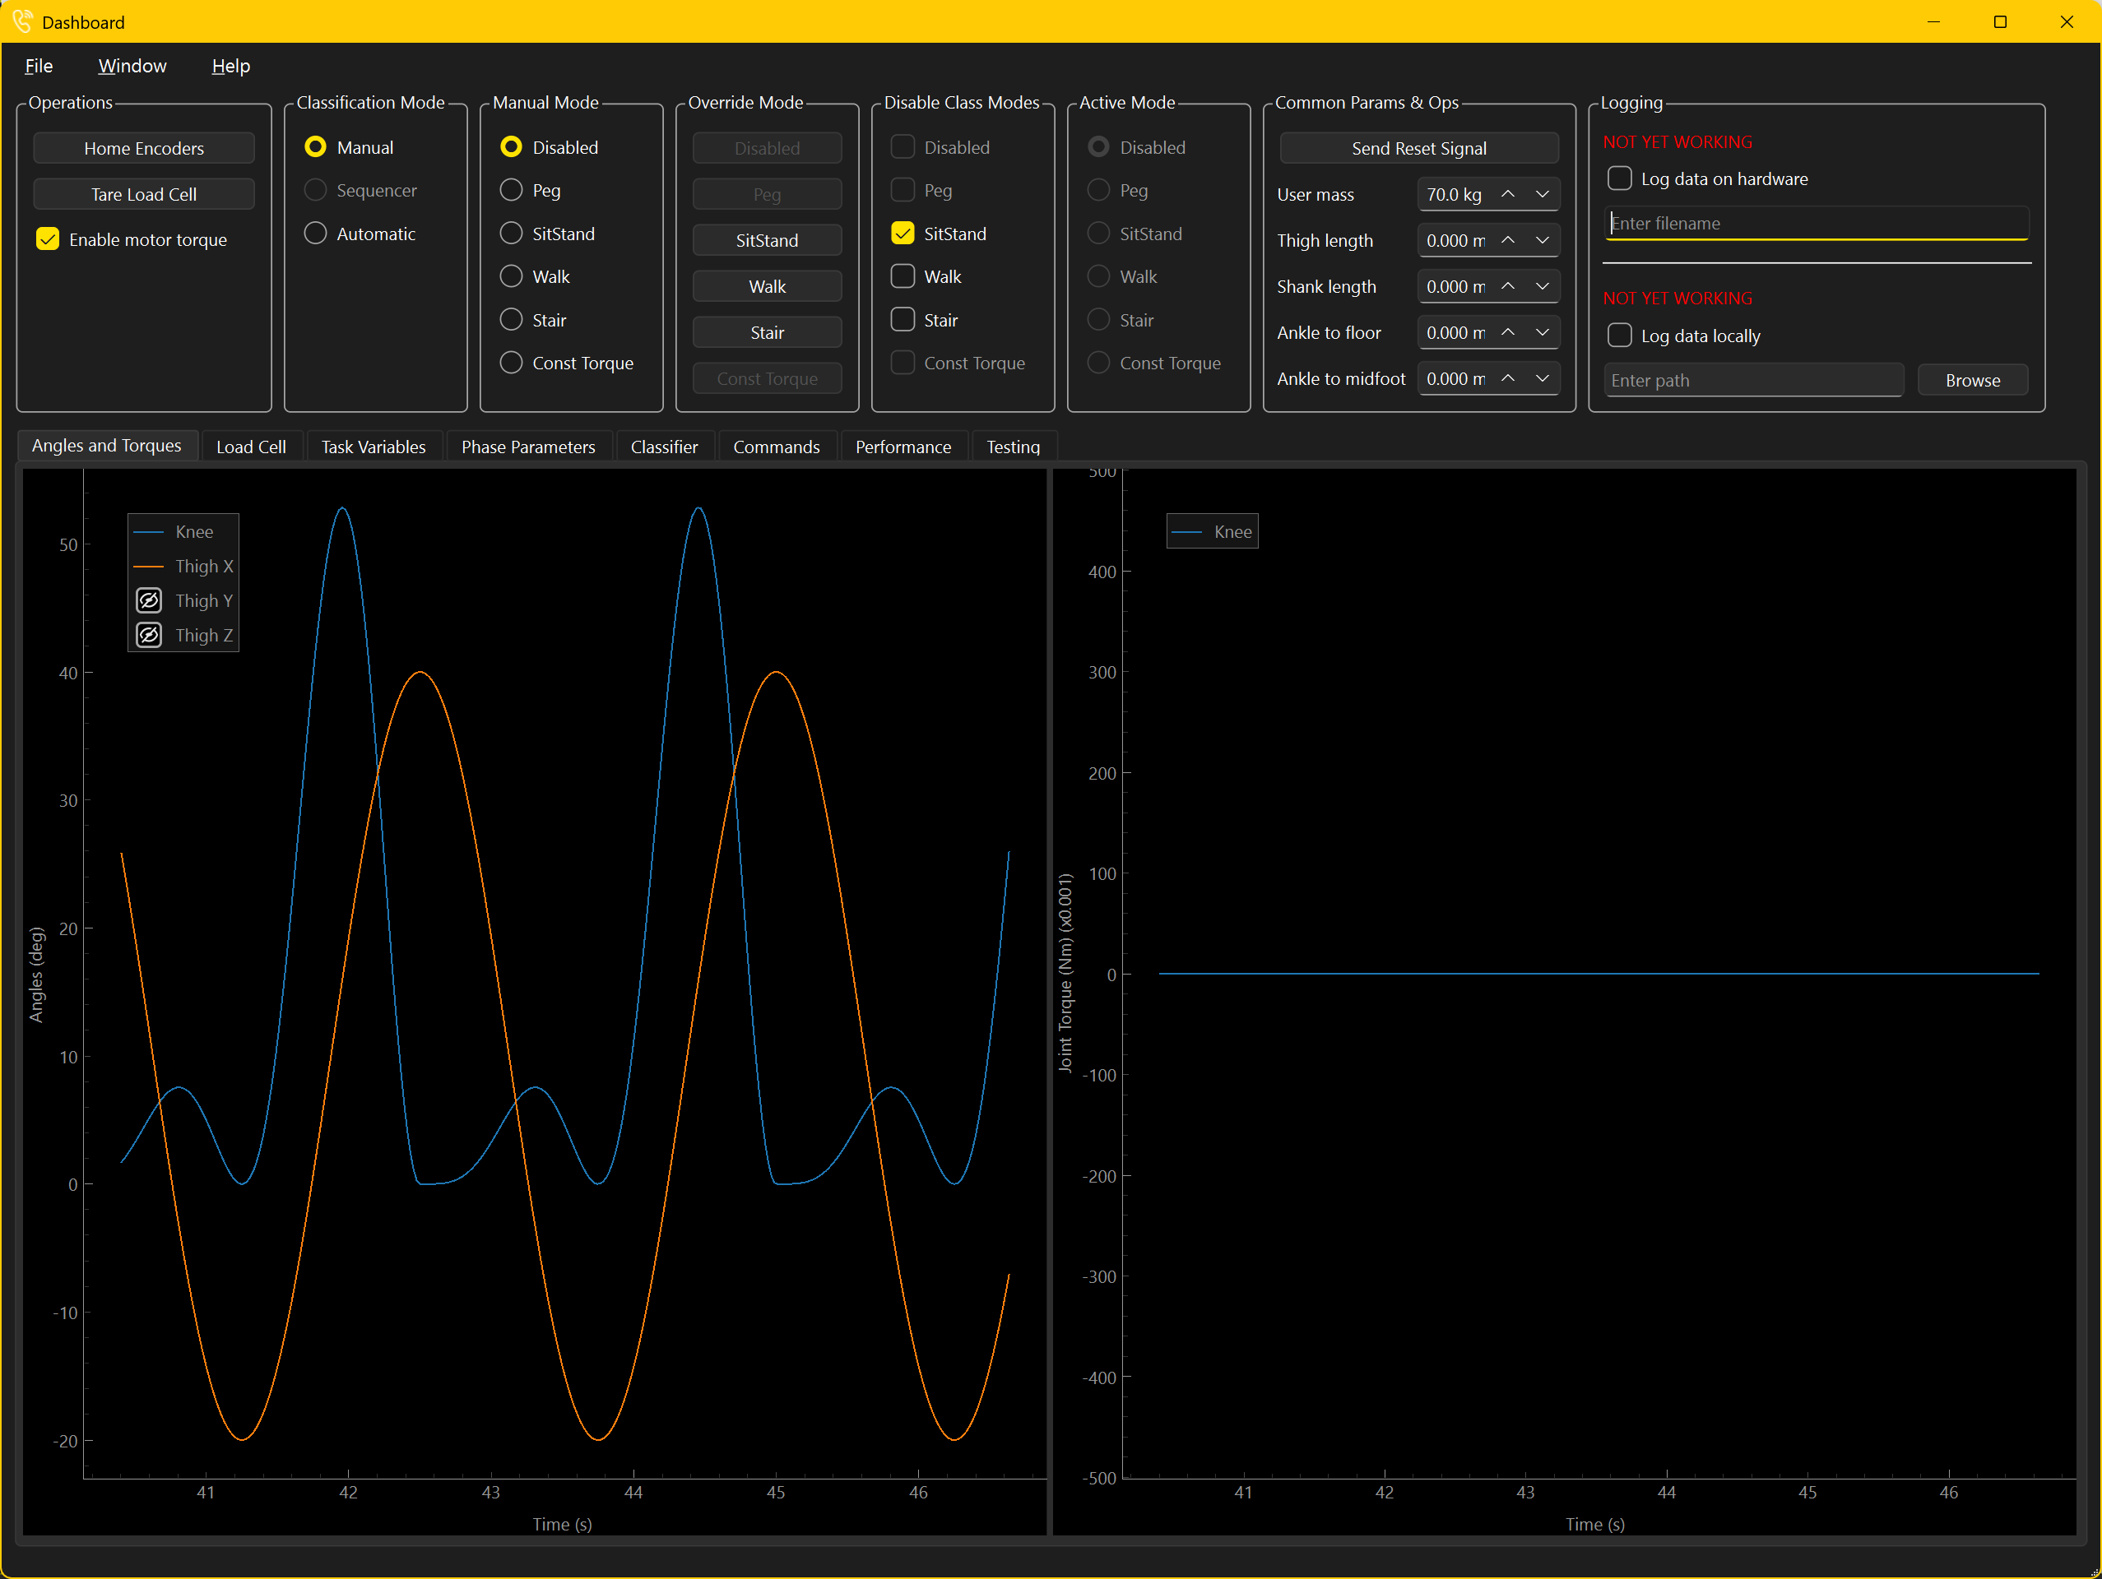The width and height of the screenshot is (2102, 1579).
Task: Decrease Ankle to floor value
Action: (x=1543, y=332)
